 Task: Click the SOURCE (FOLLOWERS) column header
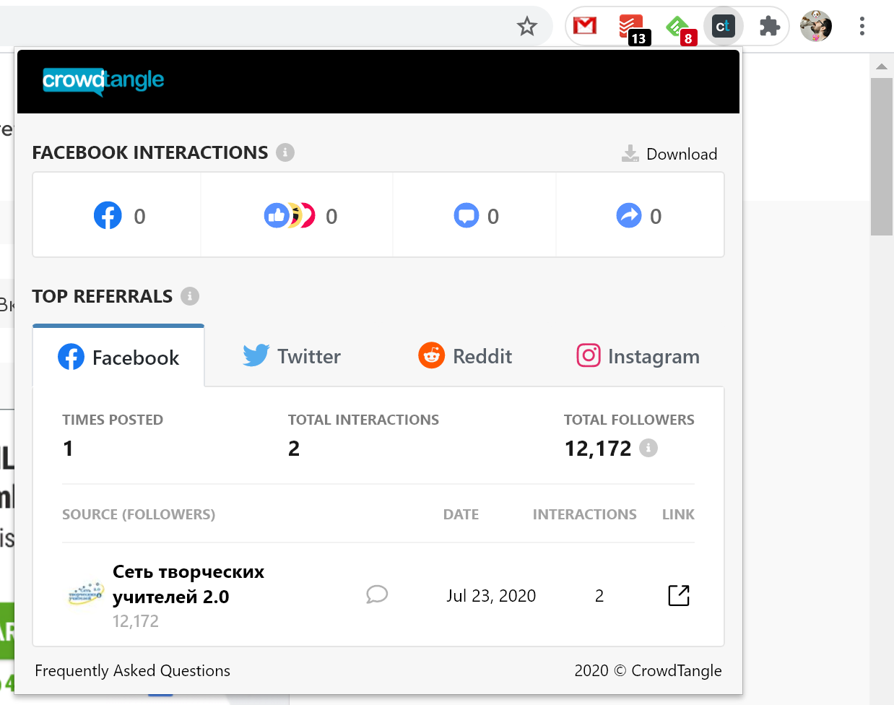pos(139,514)
